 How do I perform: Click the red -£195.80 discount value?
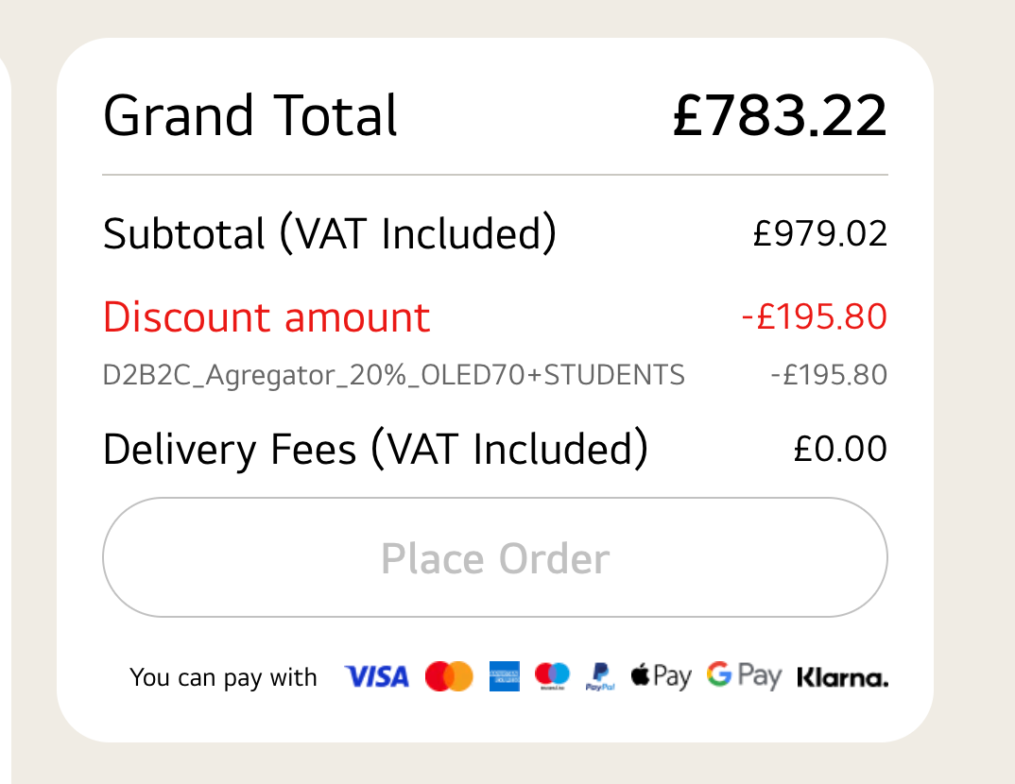pyautogui.click(x=814, y=317)
